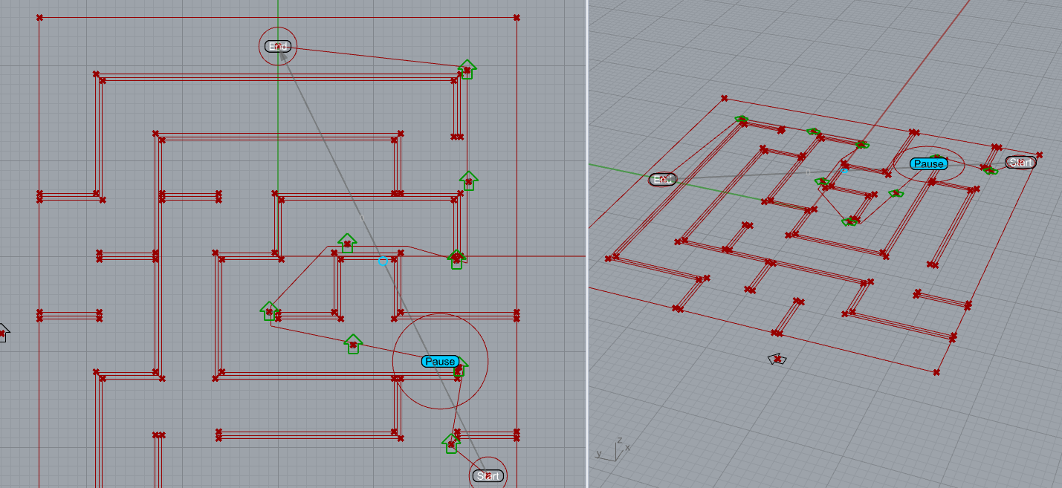Select the End label in the perspective viewport
This screenshot has height=488, width=1062.
coord(662,180)
